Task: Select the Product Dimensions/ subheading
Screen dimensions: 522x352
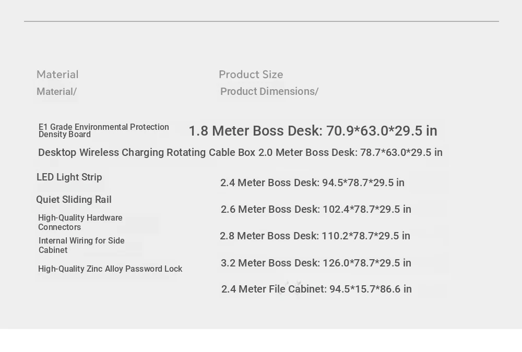Action: (269, 91)
